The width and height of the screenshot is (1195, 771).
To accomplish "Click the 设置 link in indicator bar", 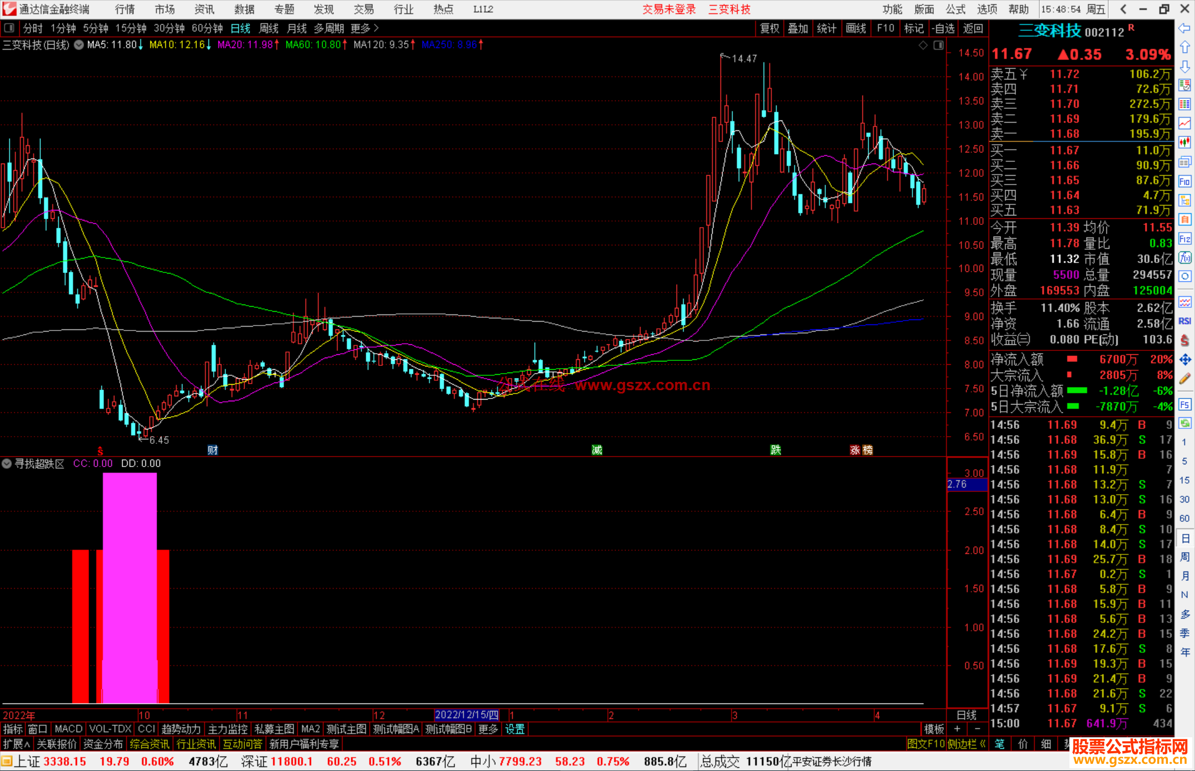I will [515, 729].
